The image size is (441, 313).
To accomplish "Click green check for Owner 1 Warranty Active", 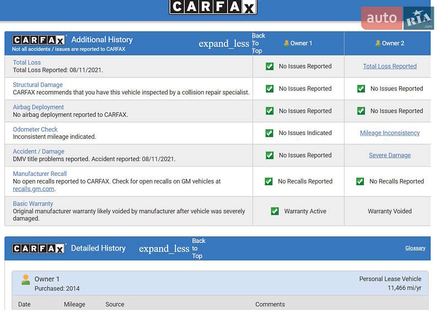I will pyautogui.click(x=275, y=211).
